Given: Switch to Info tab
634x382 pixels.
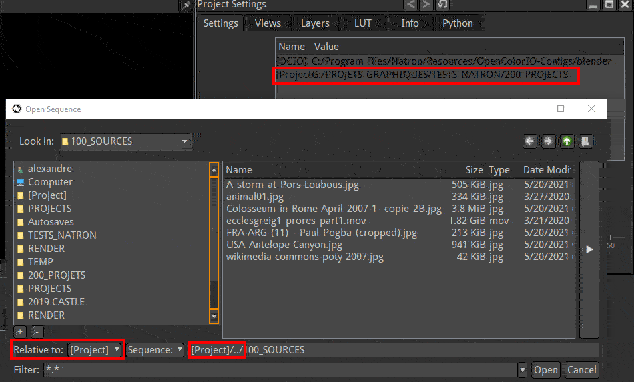Looking at the screenshot, I should 410,23.
